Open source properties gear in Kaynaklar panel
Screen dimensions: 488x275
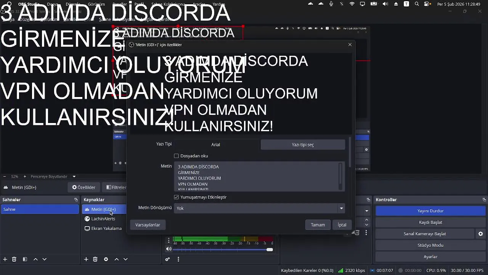[x=106, y=259]
